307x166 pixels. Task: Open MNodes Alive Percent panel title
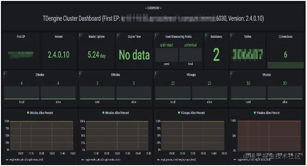tap(117, 113)
